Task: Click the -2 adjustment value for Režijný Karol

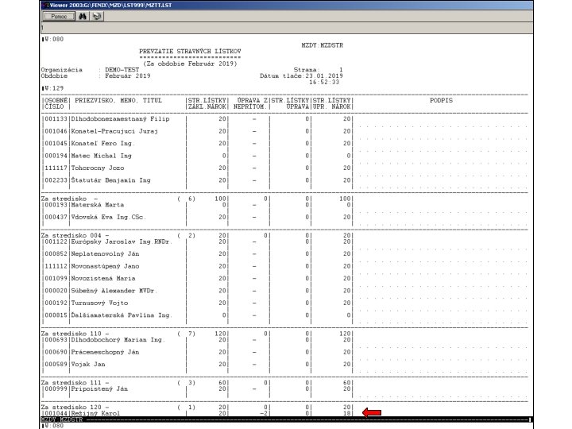Action: point(264,413)
